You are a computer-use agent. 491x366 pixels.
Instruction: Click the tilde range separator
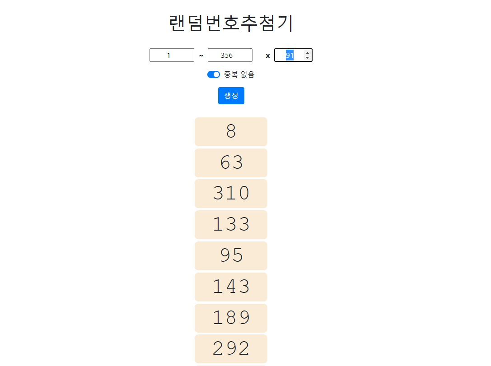[x=201, y=56]
